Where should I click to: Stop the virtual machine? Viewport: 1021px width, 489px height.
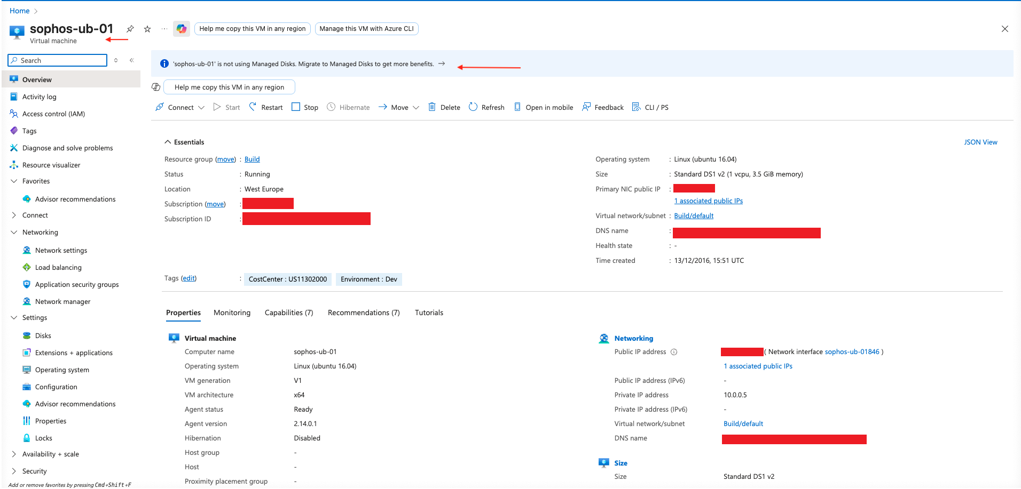305,107
